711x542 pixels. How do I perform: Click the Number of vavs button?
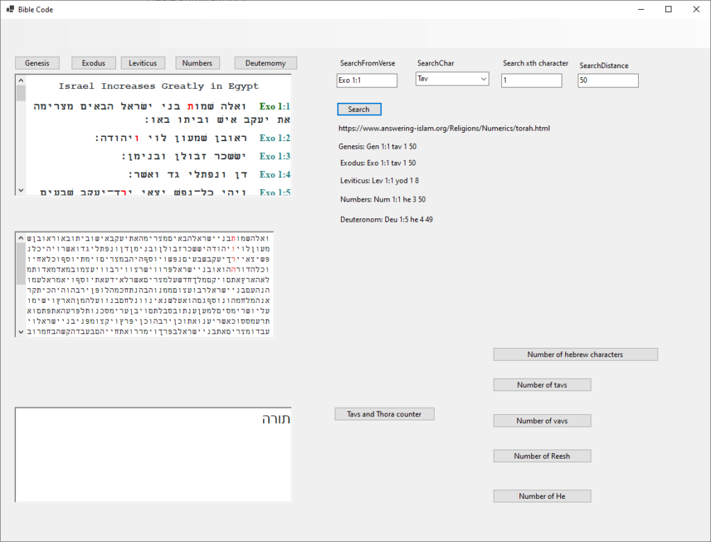[542, 421]
